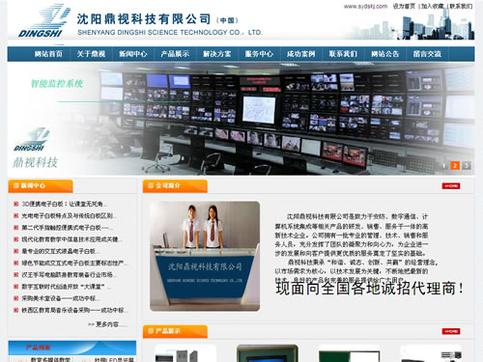Viewport: 483px width, 362px height.
Task: Switch banner to slide 1
Action: [443, 166]
